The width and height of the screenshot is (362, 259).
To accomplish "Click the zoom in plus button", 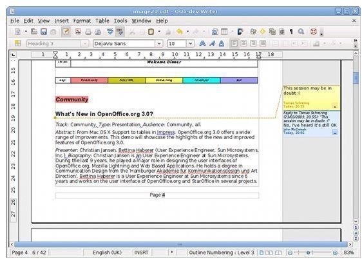I will tap(335, 253).
